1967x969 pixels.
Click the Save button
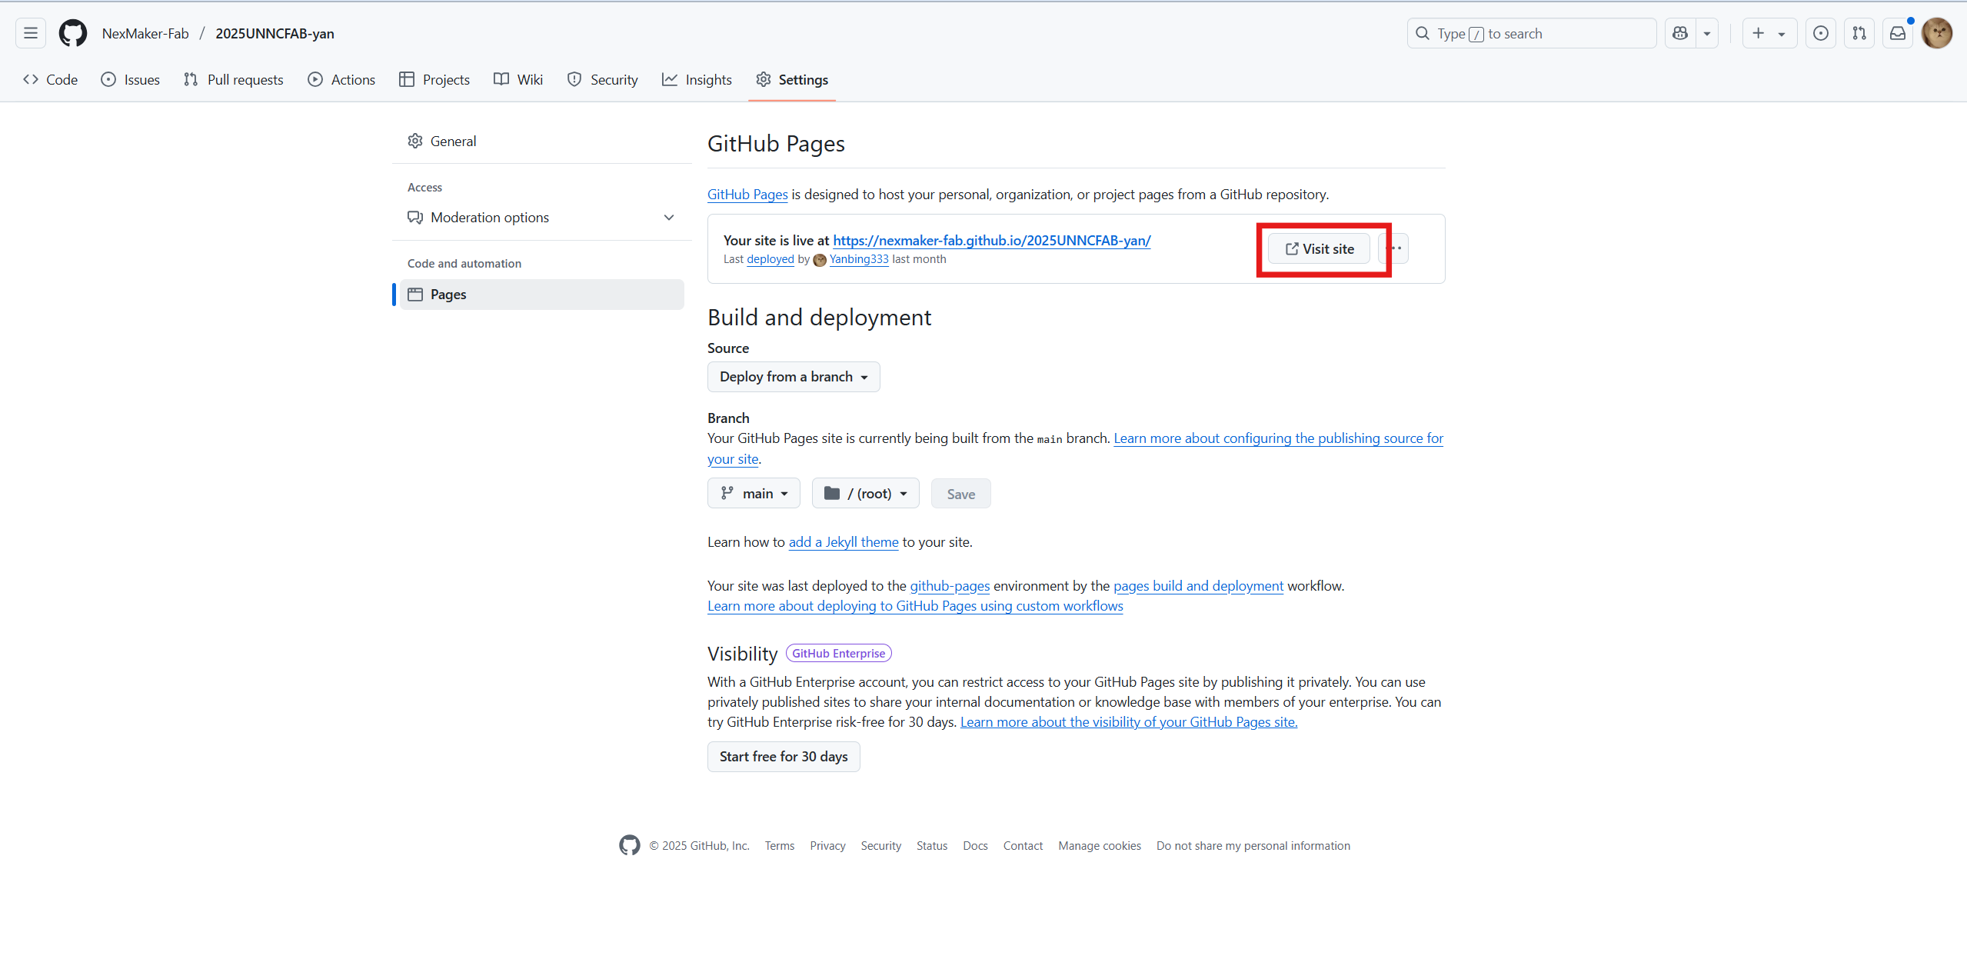[x=961, y=494]
